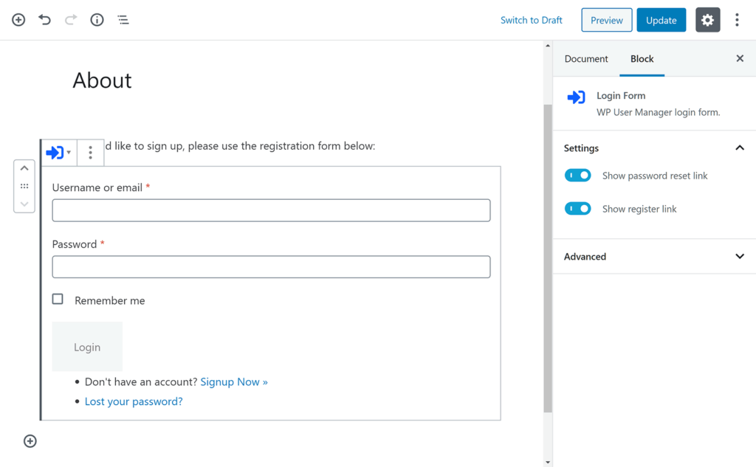Move the Login Form block up
The width and height of the screenshot is (756, 467).
(24, 167)
